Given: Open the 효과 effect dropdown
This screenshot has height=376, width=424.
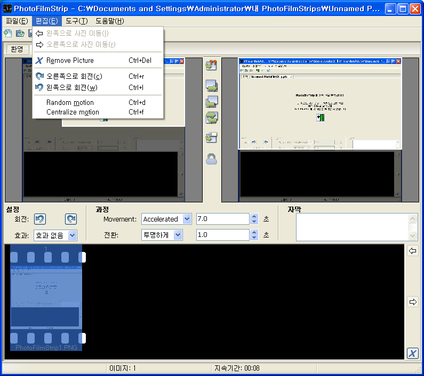Looking at the screenshot, I should coord(73,235).
